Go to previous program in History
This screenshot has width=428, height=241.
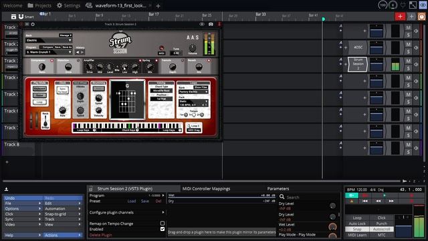(x=78, y=52)
